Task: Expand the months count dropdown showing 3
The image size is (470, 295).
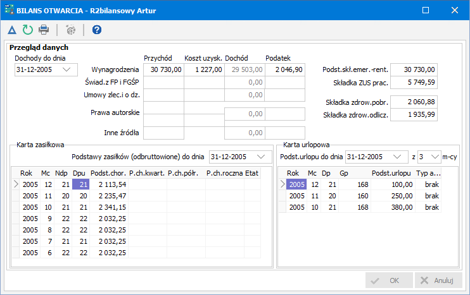Action: click(x=435, y=156)
